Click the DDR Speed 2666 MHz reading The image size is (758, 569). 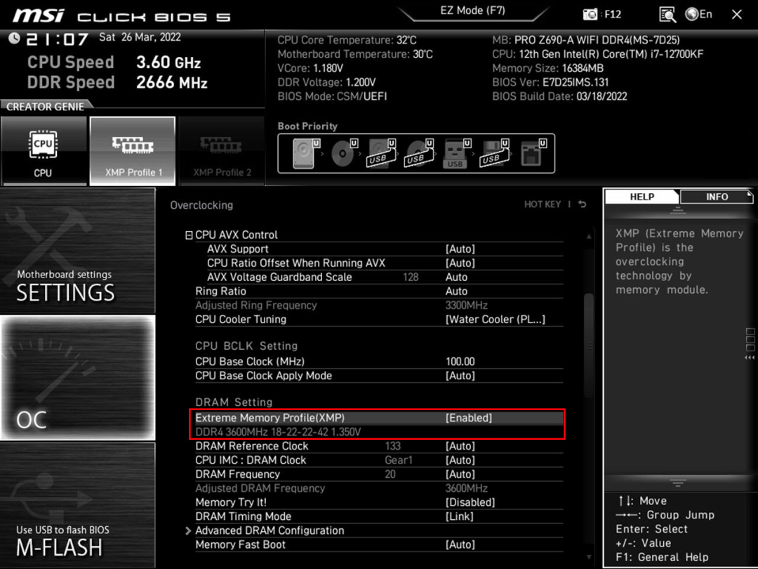coord(117,82)
